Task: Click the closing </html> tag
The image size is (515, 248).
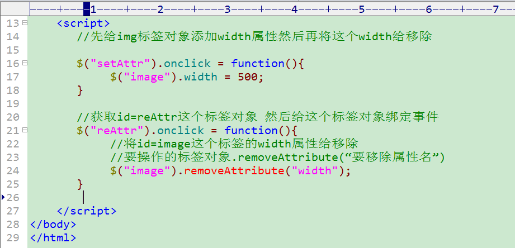Action: tap(53, 237)
